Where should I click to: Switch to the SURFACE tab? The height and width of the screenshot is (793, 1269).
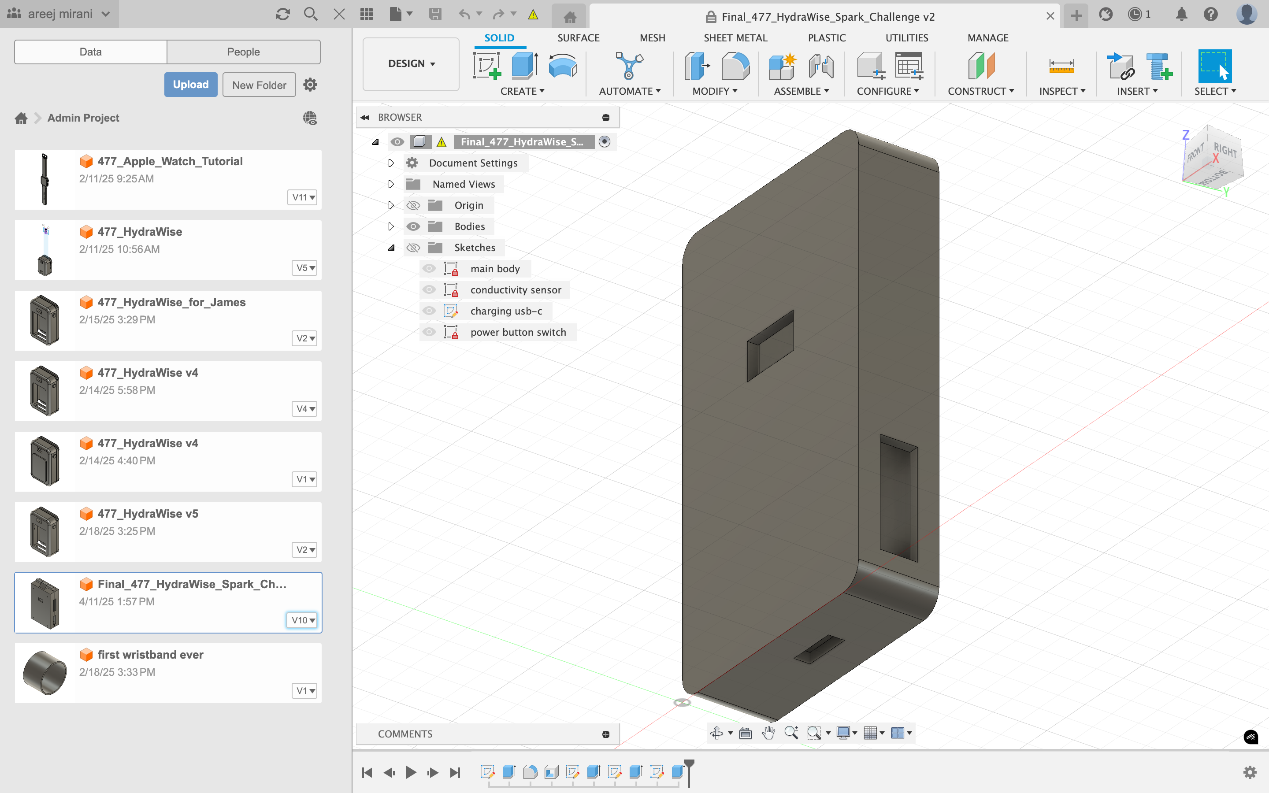tap(578, 38)
